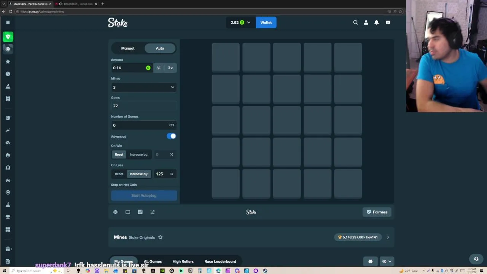Open the Favourites star in the sidebar
Image resolution: width=487 pixels, height=274 pixels.
[x=8, y=62]
